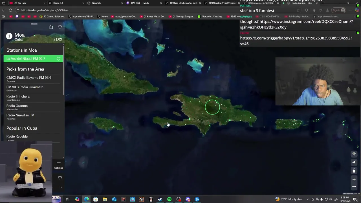Open PC Games, Software bookmark
This screenshot has height=203, width=361.
pyautogui.click(x=52, y=17)
